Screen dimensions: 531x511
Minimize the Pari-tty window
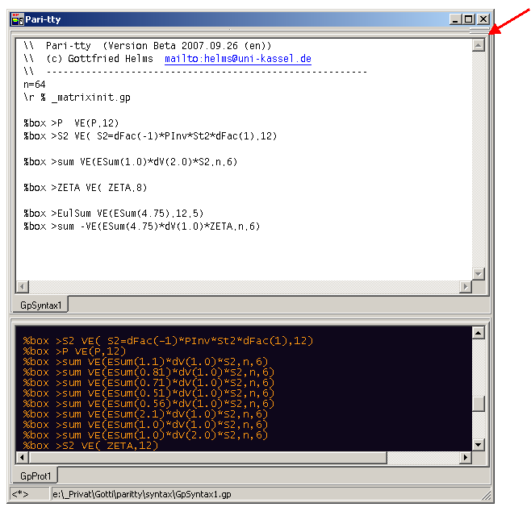coord(454,19)
